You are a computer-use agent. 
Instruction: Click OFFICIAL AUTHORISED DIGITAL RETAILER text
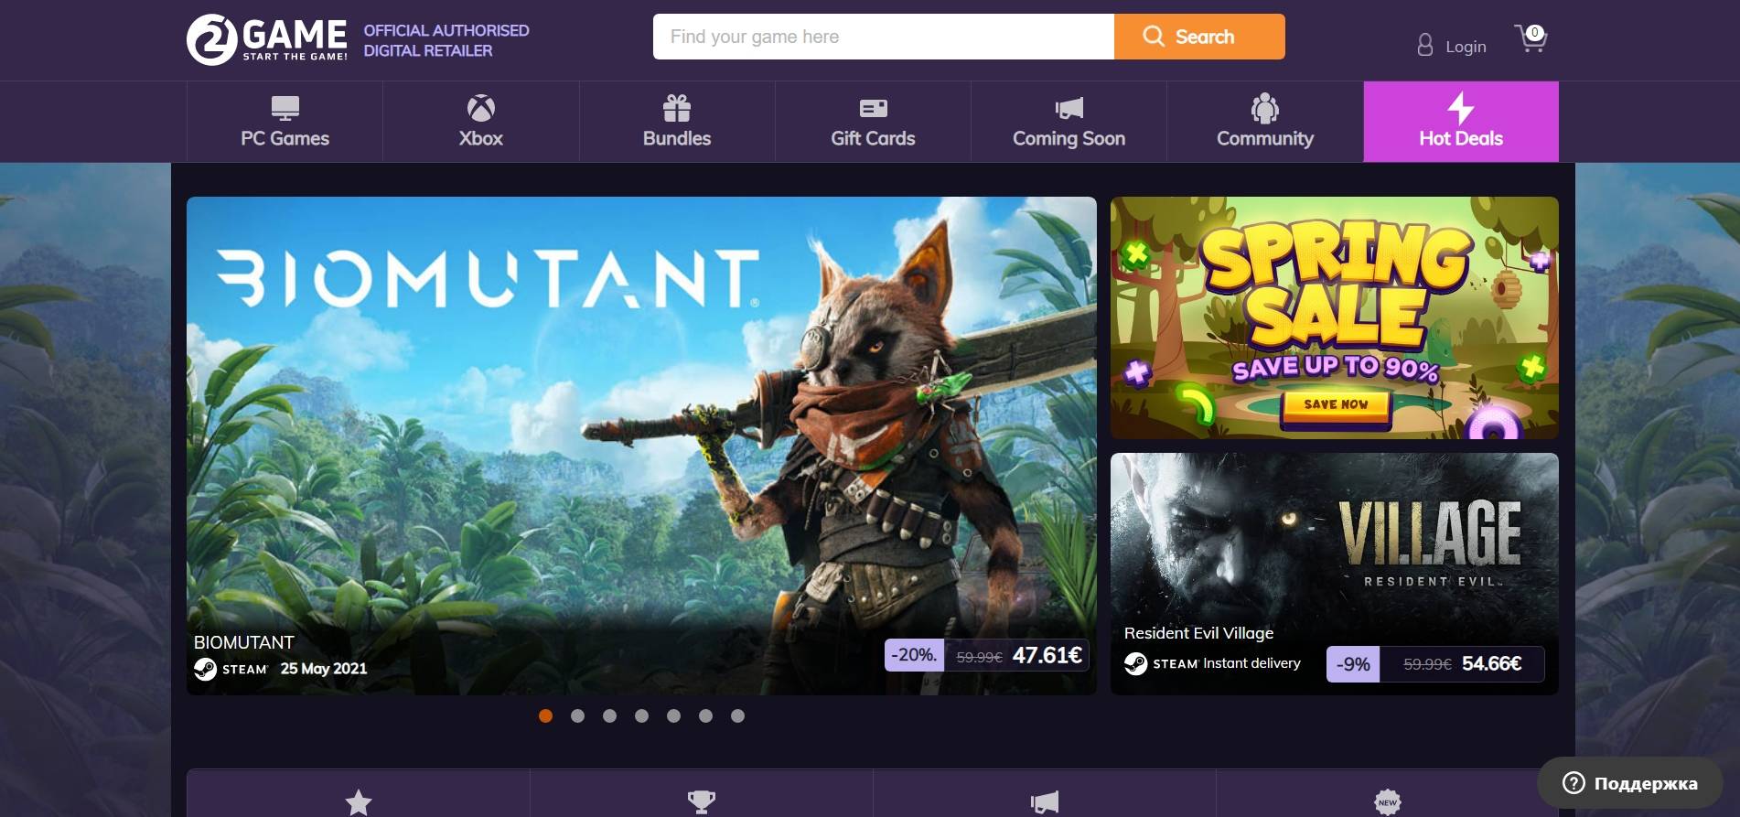(x=446, y=40)
